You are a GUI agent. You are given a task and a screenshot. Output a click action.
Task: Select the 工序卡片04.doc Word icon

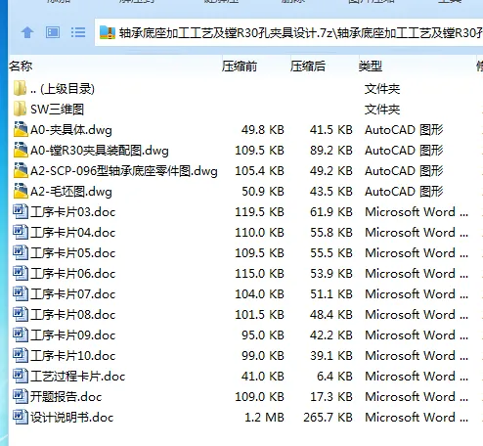21,232
